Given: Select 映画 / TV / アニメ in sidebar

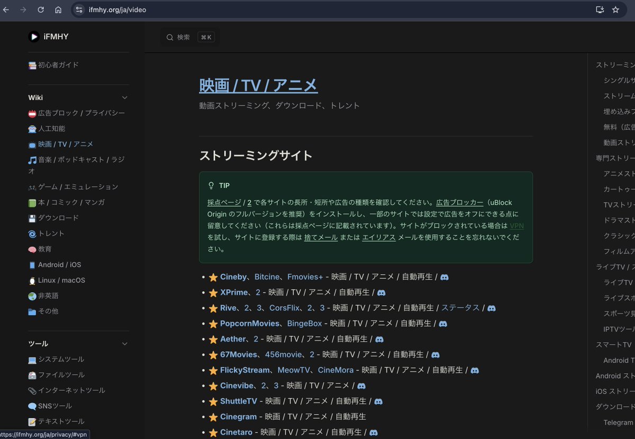Looking at the screenshot, I should tap(61, 144).
